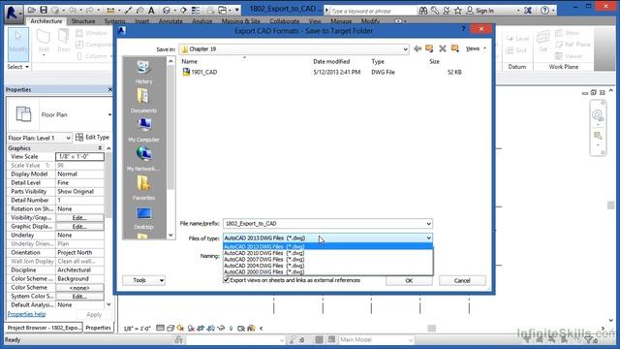
Task: Open the File name/prefix dropdown arrow
Action: coord(428,224)
